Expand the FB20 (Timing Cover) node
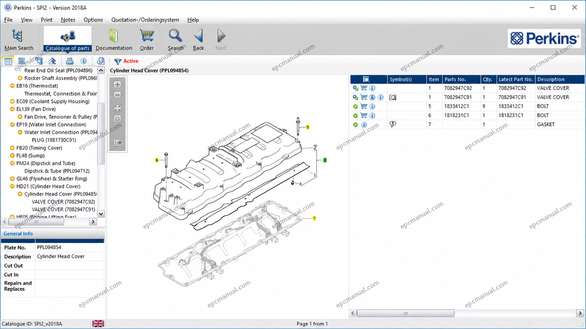Image resolution: width=586 pixels, height=329 pixels. pos(12,148)
